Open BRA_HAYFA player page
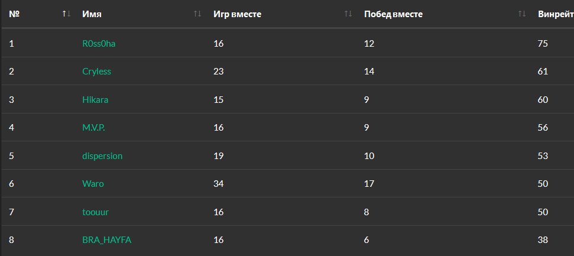This screenshot has width=574, height=256. (x=107, y=240)
